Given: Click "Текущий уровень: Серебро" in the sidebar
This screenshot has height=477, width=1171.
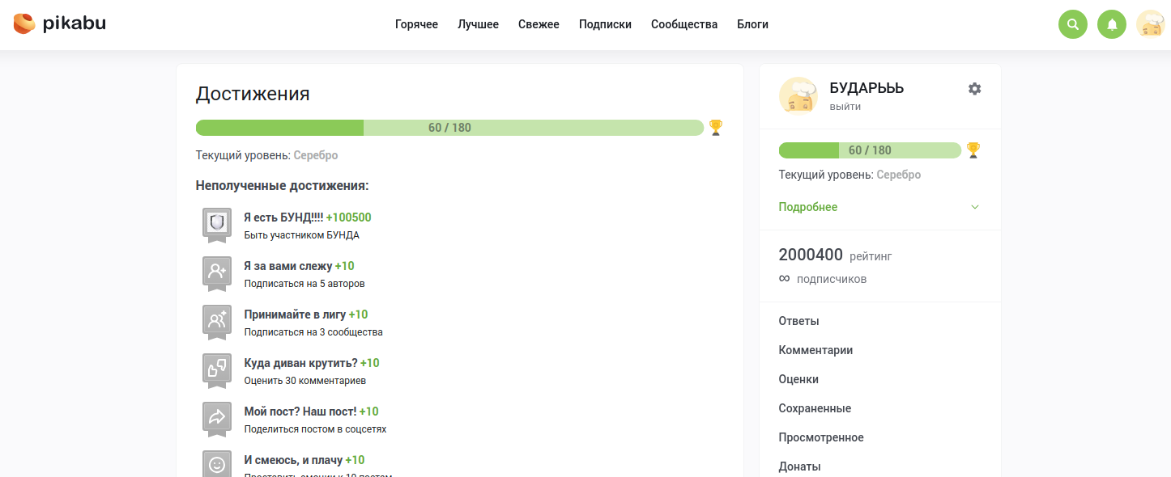Looking at the screenshot, I should (x=850, y=175).
